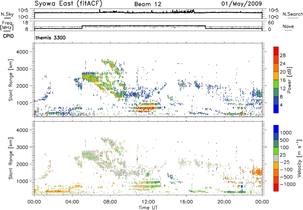Click the "16" tick on Power color bar
Viewport: 303px width, 210px height.
[x=283, y=80]
